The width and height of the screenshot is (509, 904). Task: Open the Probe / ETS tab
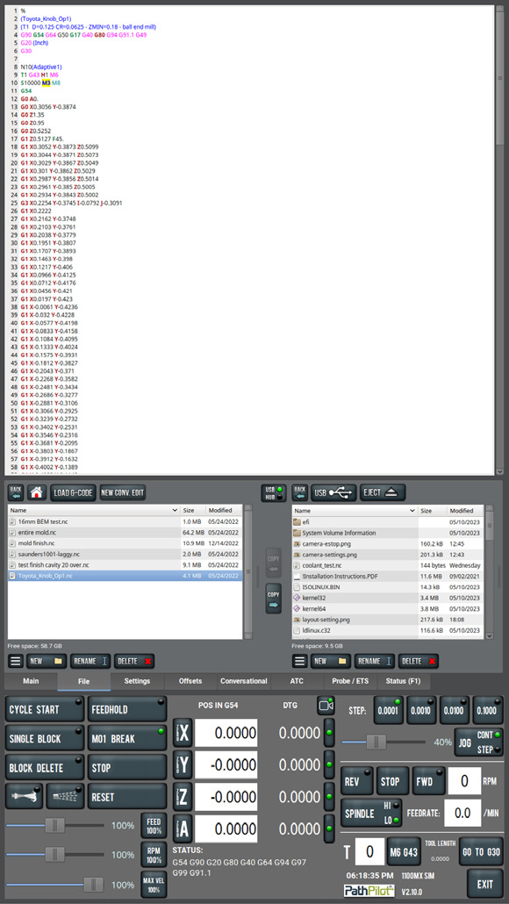350,681
